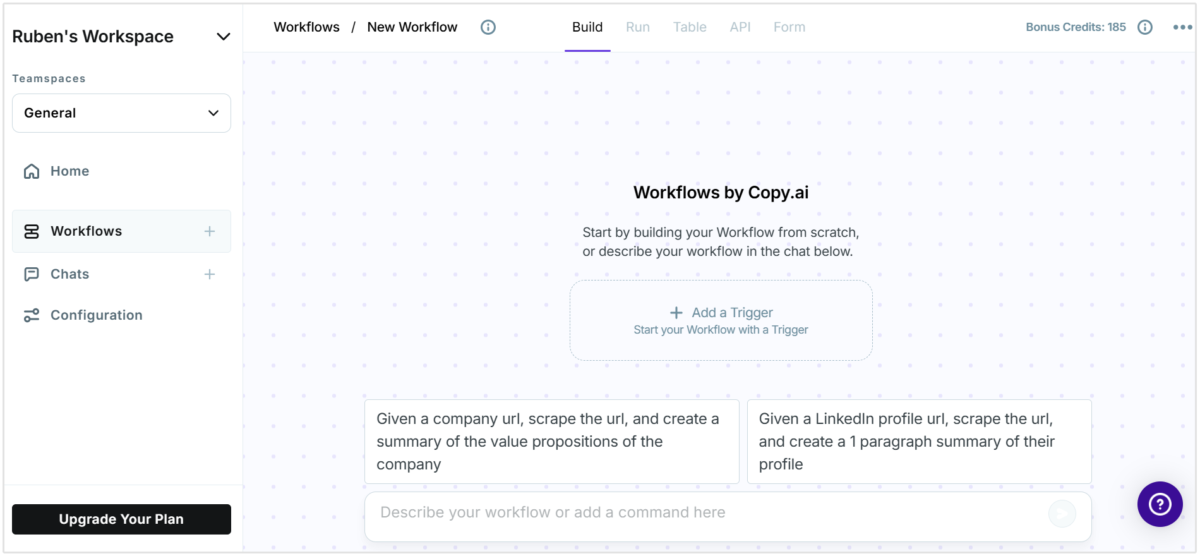Click the info icon beside New Workflow

coord(488,27)
